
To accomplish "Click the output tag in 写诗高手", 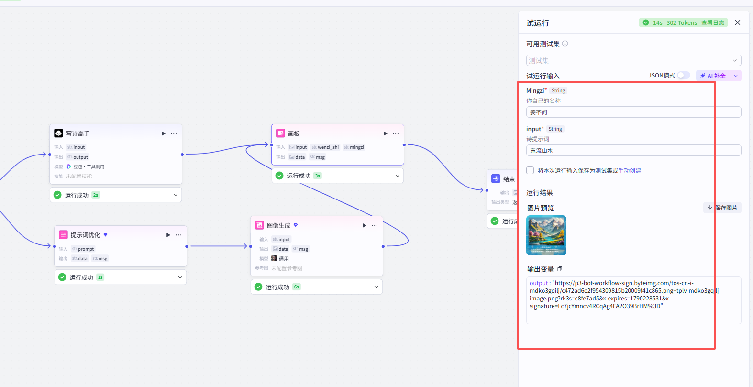I will (x=78, y=157).
